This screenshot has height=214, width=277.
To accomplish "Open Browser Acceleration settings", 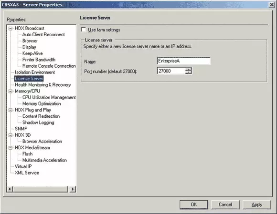I will (42, 142).
